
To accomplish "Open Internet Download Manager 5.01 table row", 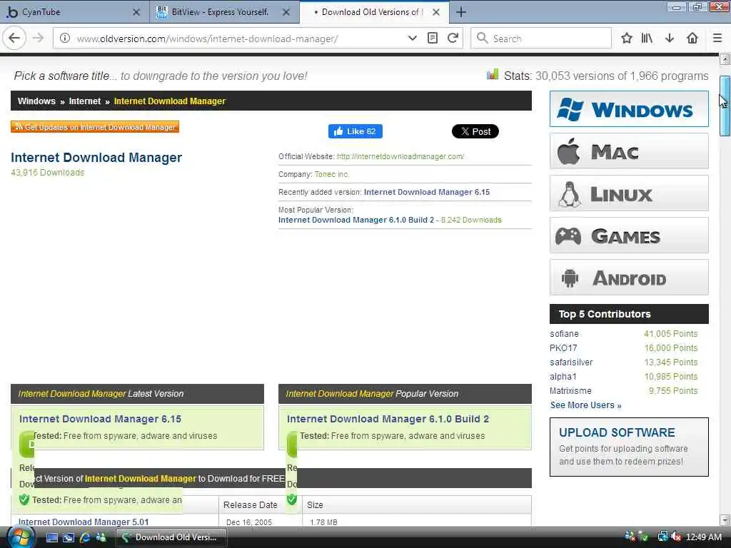I will [84, 522].
